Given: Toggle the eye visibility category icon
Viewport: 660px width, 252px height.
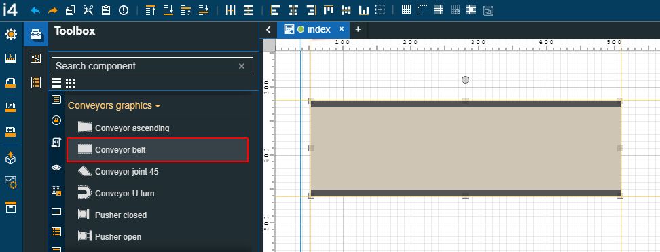Looking at the screenshot, I should pyautogui.click(x=56, y=168).
